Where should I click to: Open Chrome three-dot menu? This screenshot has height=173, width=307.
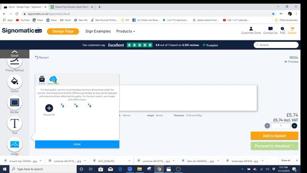(296, 14)
